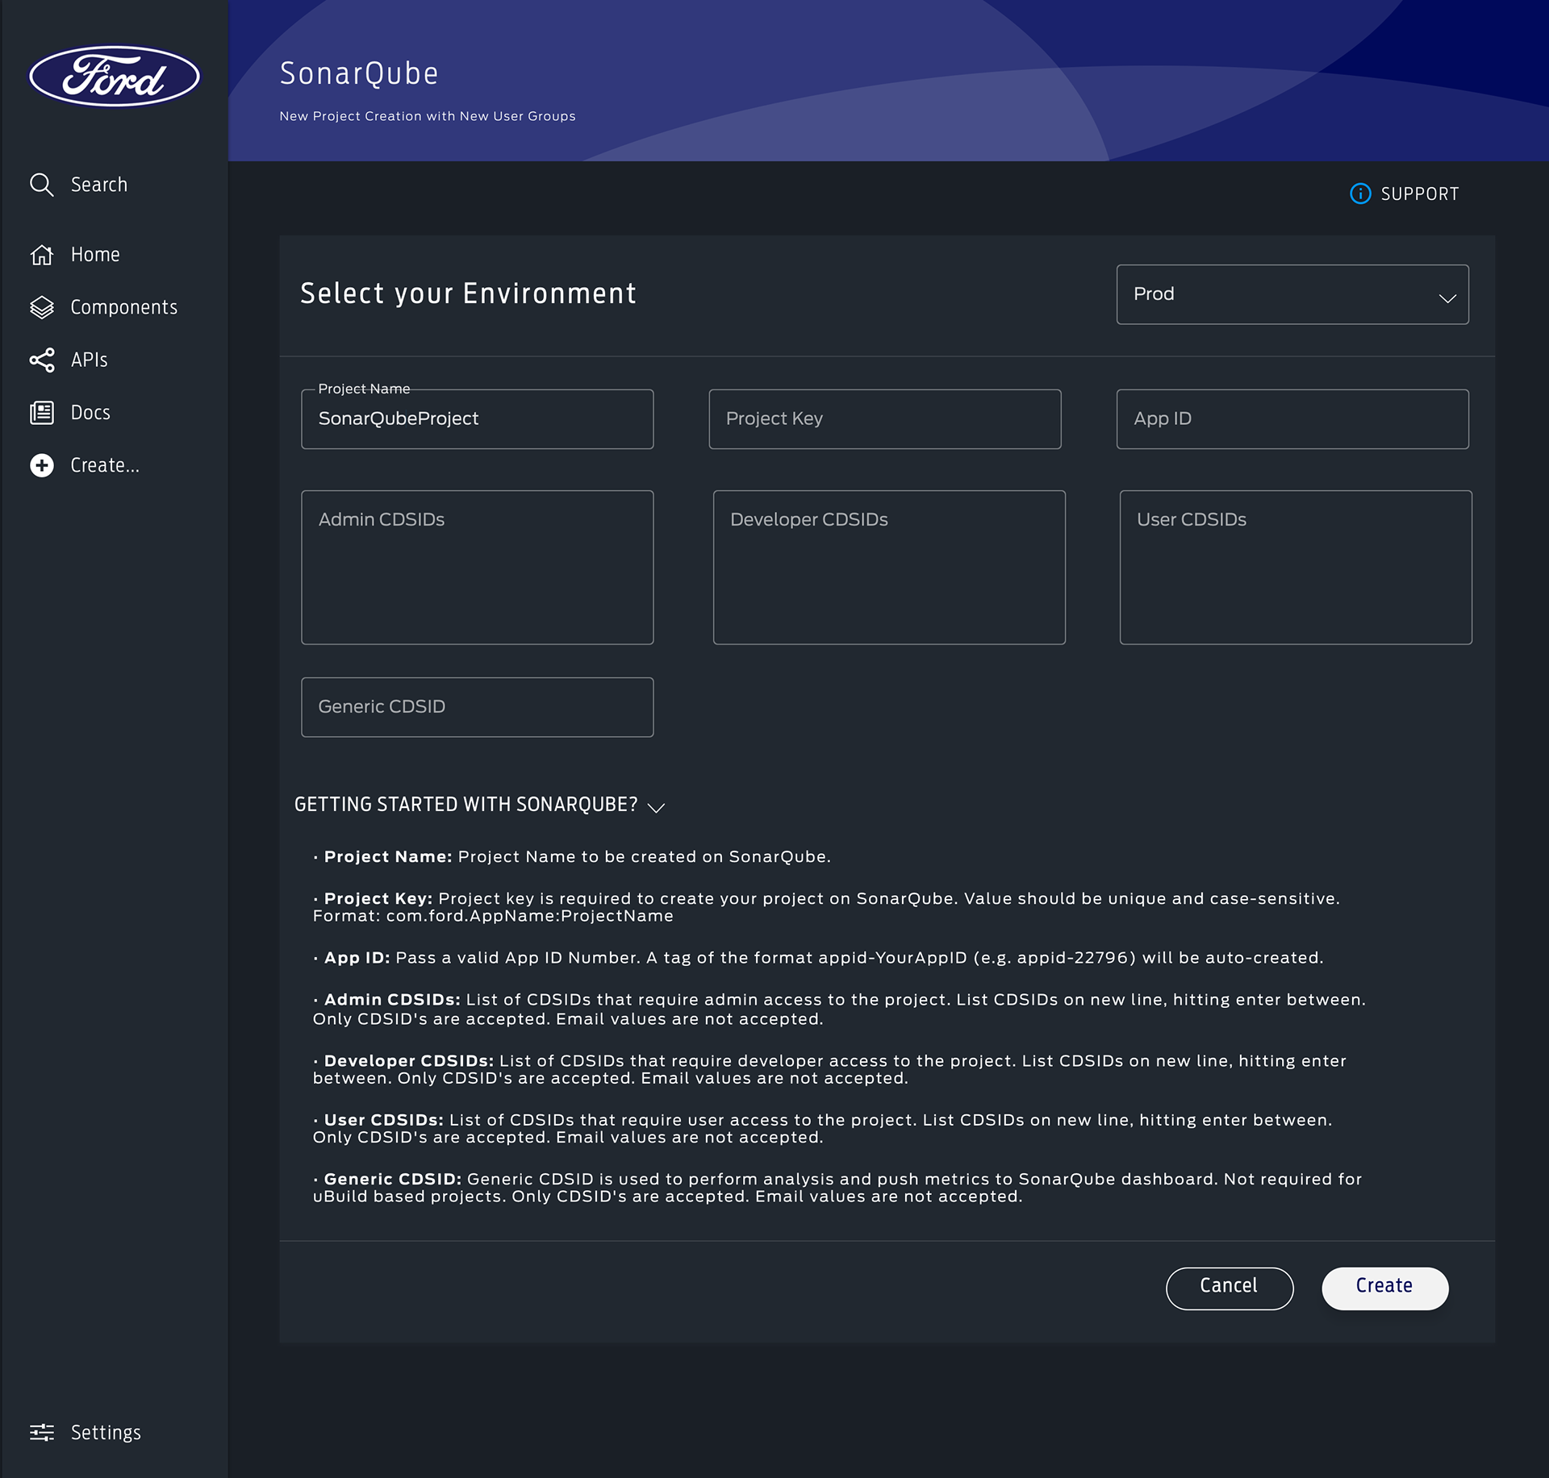Viewport: 1549px width, 1478px height.
Task: Click the Create plus circle icon
Action: tap(42, 465)
